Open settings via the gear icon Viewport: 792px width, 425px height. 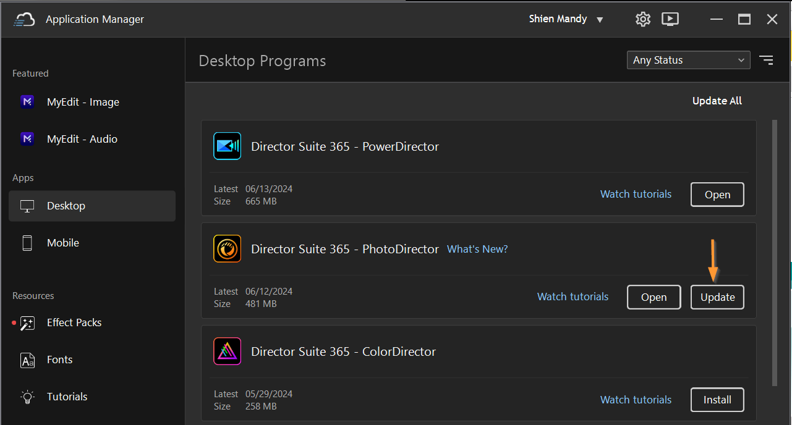(643, 19)
